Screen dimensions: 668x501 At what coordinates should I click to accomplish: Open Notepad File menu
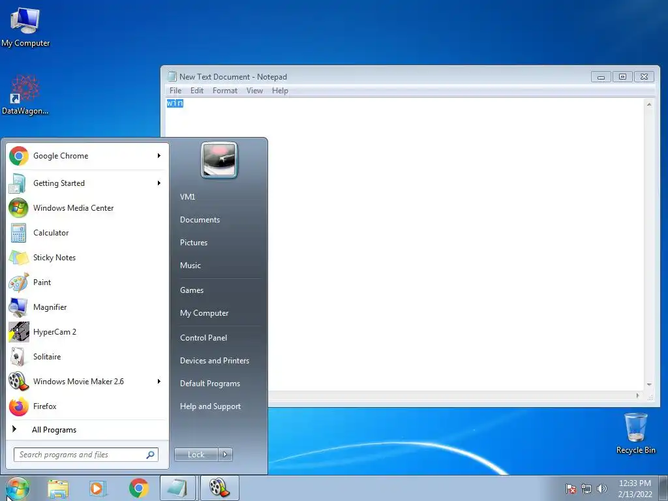click(x=175, y=90)
